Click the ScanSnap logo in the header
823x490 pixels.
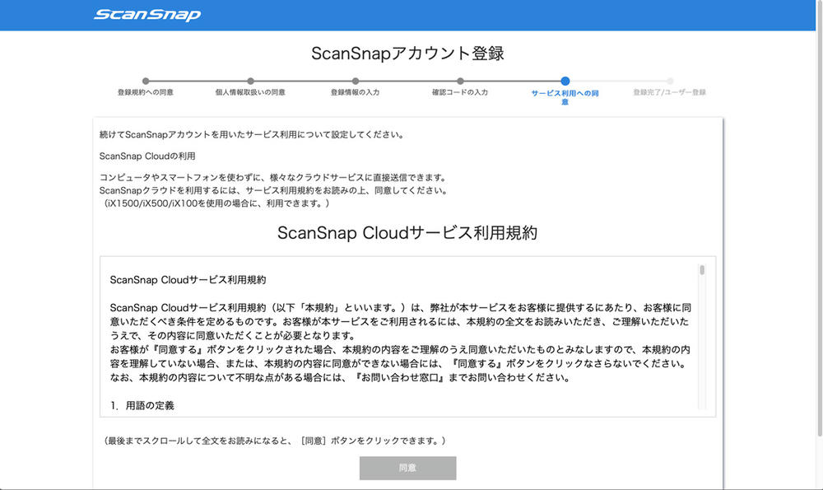pos(147,15)
